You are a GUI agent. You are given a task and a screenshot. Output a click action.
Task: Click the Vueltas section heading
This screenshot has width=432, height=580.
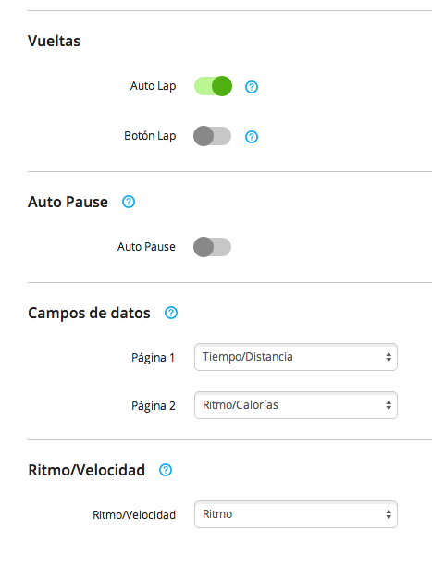(x=54, y=41)
